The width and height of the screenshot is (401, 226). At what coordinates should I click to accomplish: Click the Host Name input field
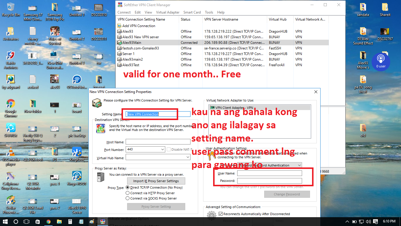coord(158,142)
